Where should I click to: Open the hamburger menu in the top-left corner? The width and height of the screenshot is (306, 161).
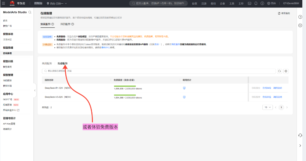(3, 3)
